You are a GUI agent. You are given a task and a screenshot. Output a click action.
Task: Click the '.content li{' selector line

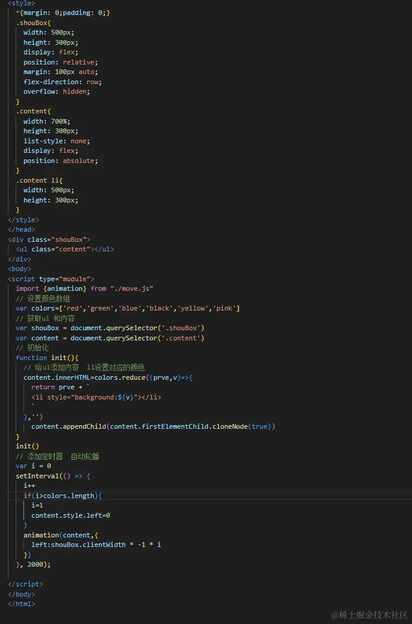(39, 180)
